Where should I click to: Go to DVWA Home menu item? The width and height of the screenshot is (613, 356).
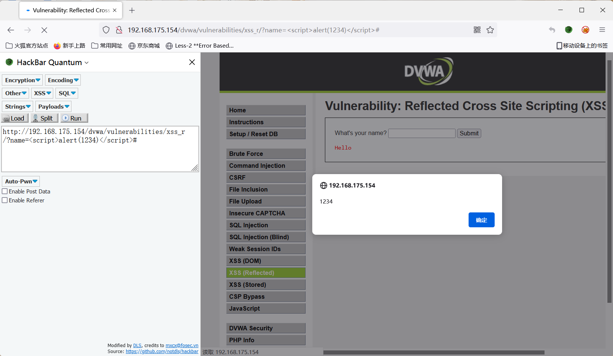tap(266, 110)
